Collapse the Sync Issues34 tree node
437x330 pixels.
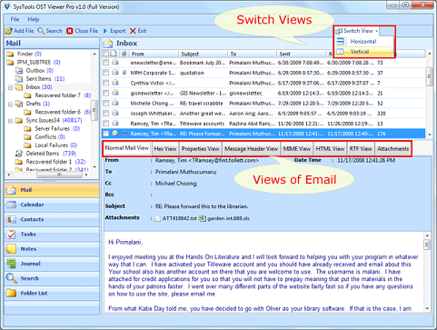coord(10,121)
